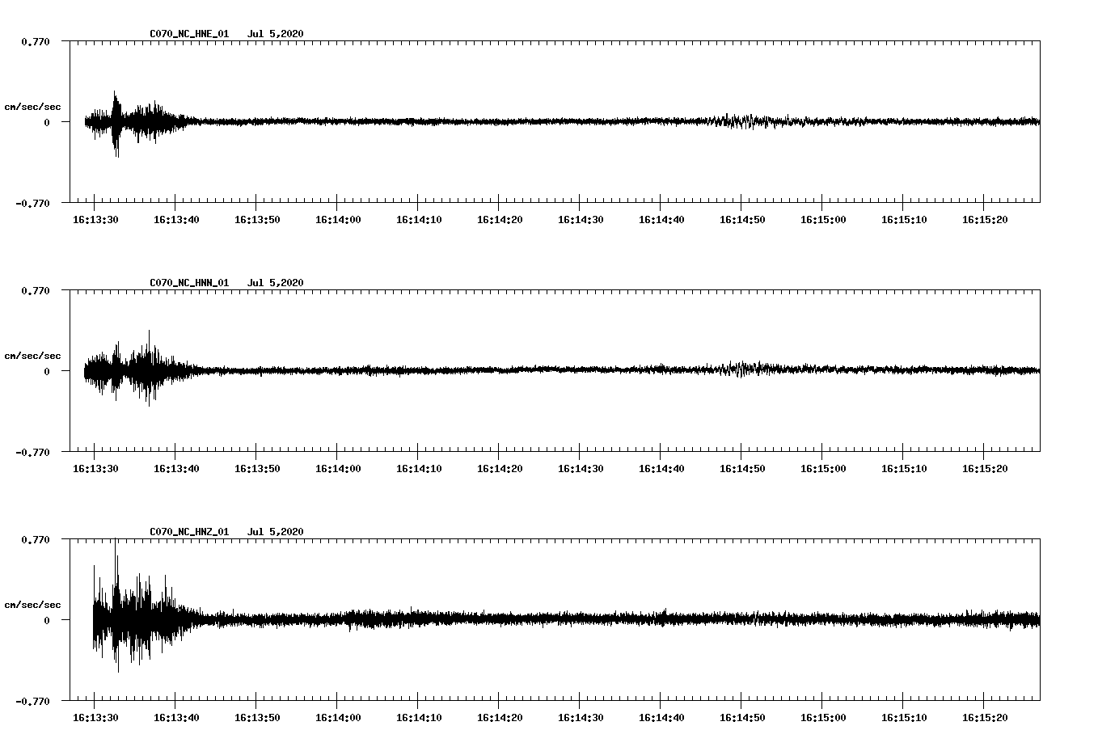1098x747 pixels.
Task: Click 16:14:10 time label under HNN plot
Action: 419,468
